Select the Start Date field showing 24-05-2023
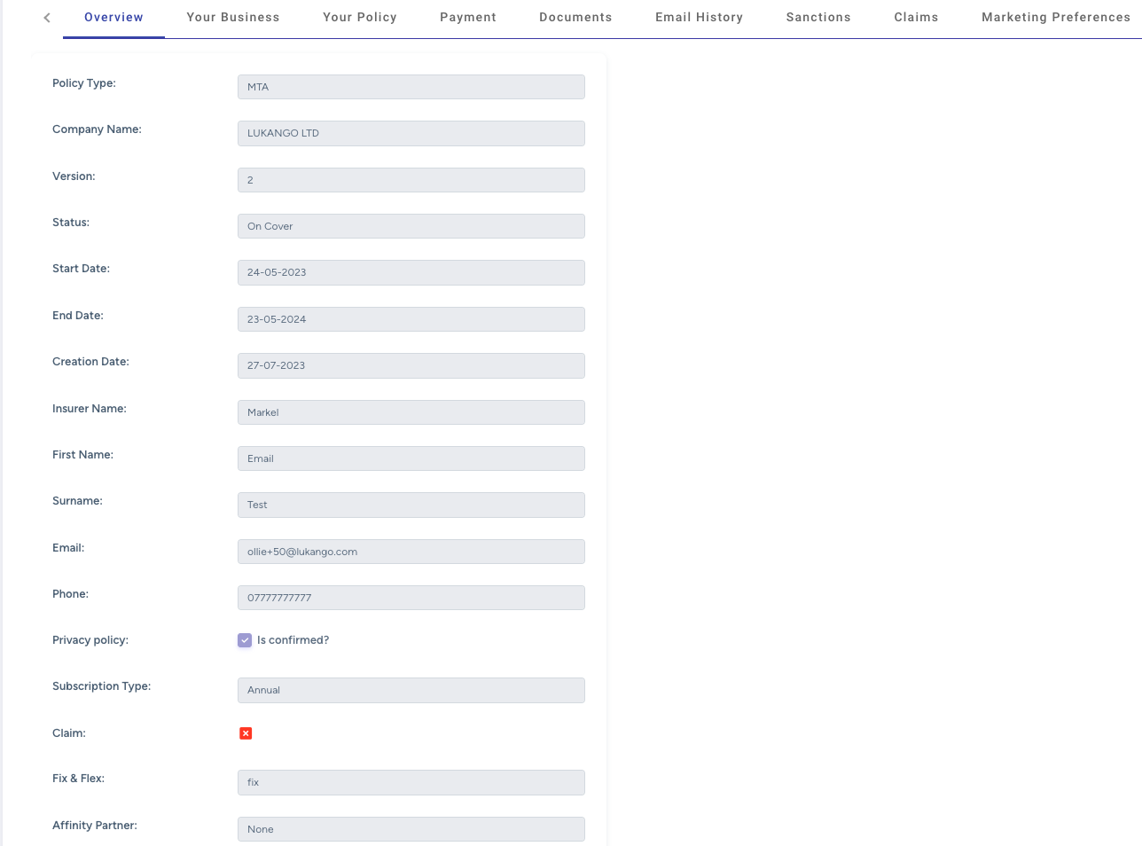The image size is (1142, 846). (x=411, y=272)
